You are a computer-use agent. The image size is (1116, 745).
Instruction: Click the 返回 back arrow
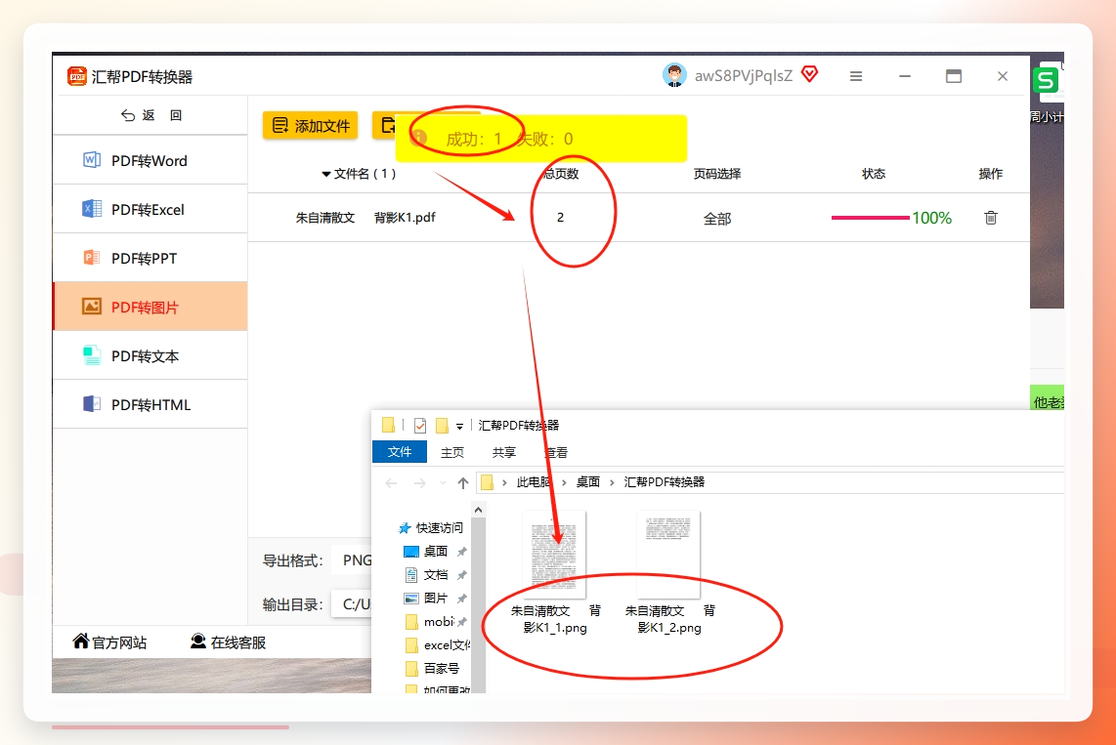pyautogui.click(x=127, y=115)
